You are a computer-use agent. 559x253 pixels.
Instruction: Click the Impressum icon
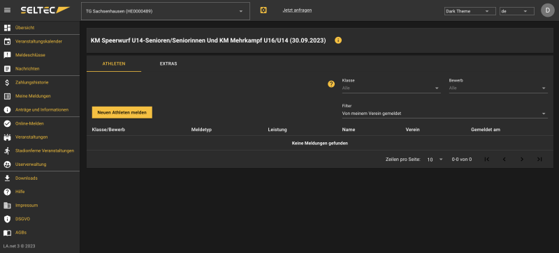coord(7,206)
